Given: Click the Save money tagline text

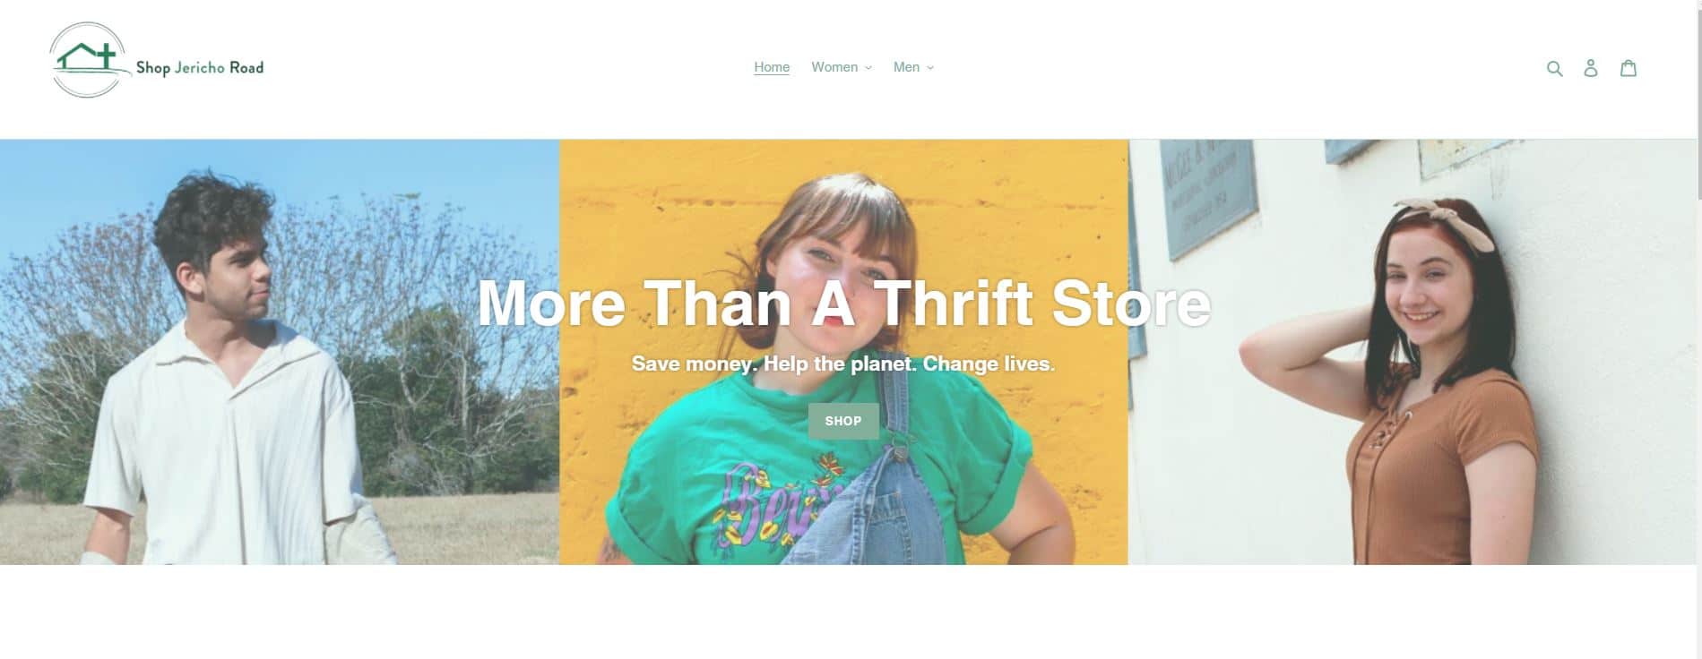Looking at the screenshot, I should tap(843, 364).
